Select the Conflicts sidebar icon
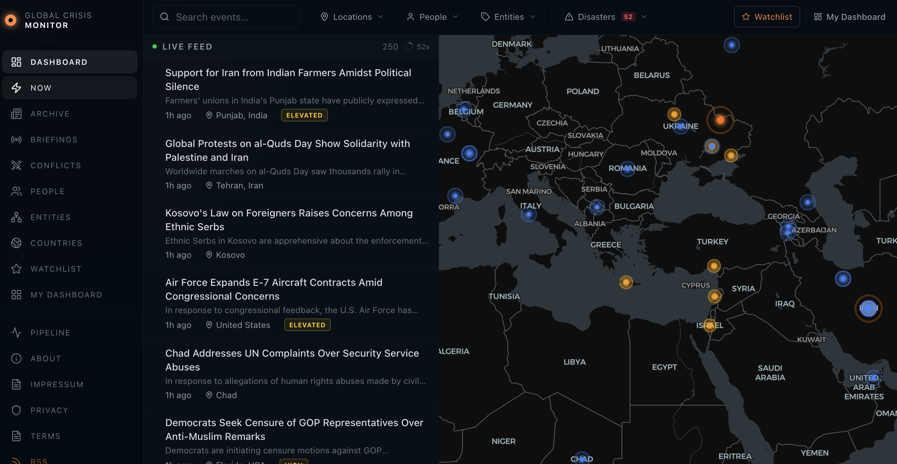 (x=16, y=165)
